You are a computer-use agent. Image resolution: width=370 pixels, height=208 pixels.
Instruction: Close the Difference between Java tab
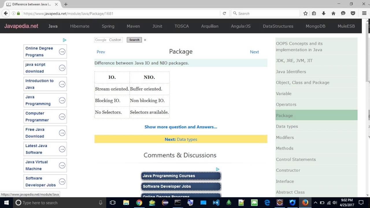[x=56, y=4]
